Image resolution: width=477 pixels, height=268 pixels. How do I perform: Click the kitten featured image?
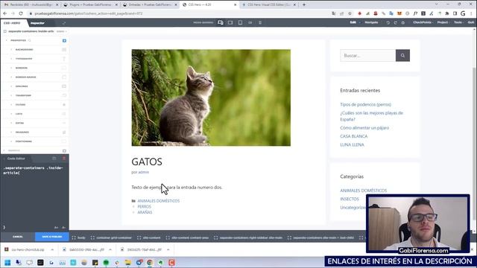point(211,98)
